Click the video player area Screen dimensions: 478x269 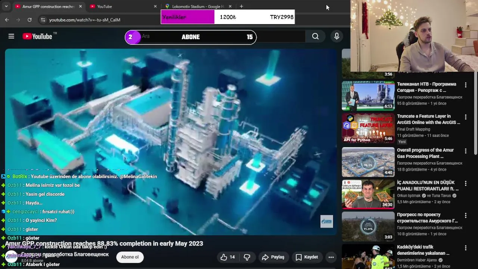coord(171,142)
